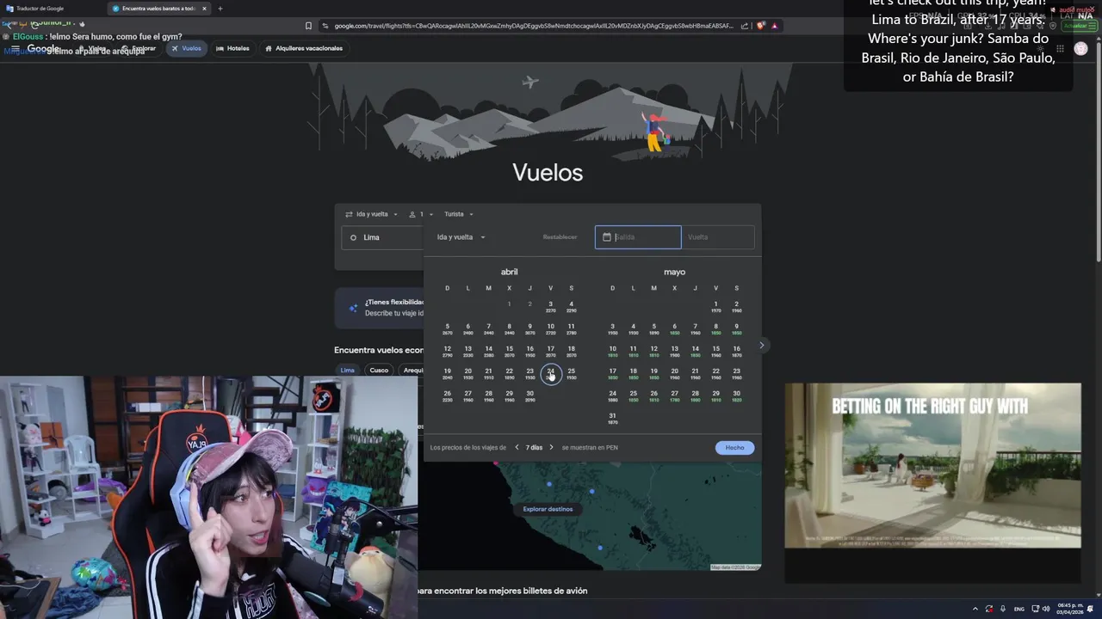
Task: Select May 27 priced 1780
Action: 675,395
